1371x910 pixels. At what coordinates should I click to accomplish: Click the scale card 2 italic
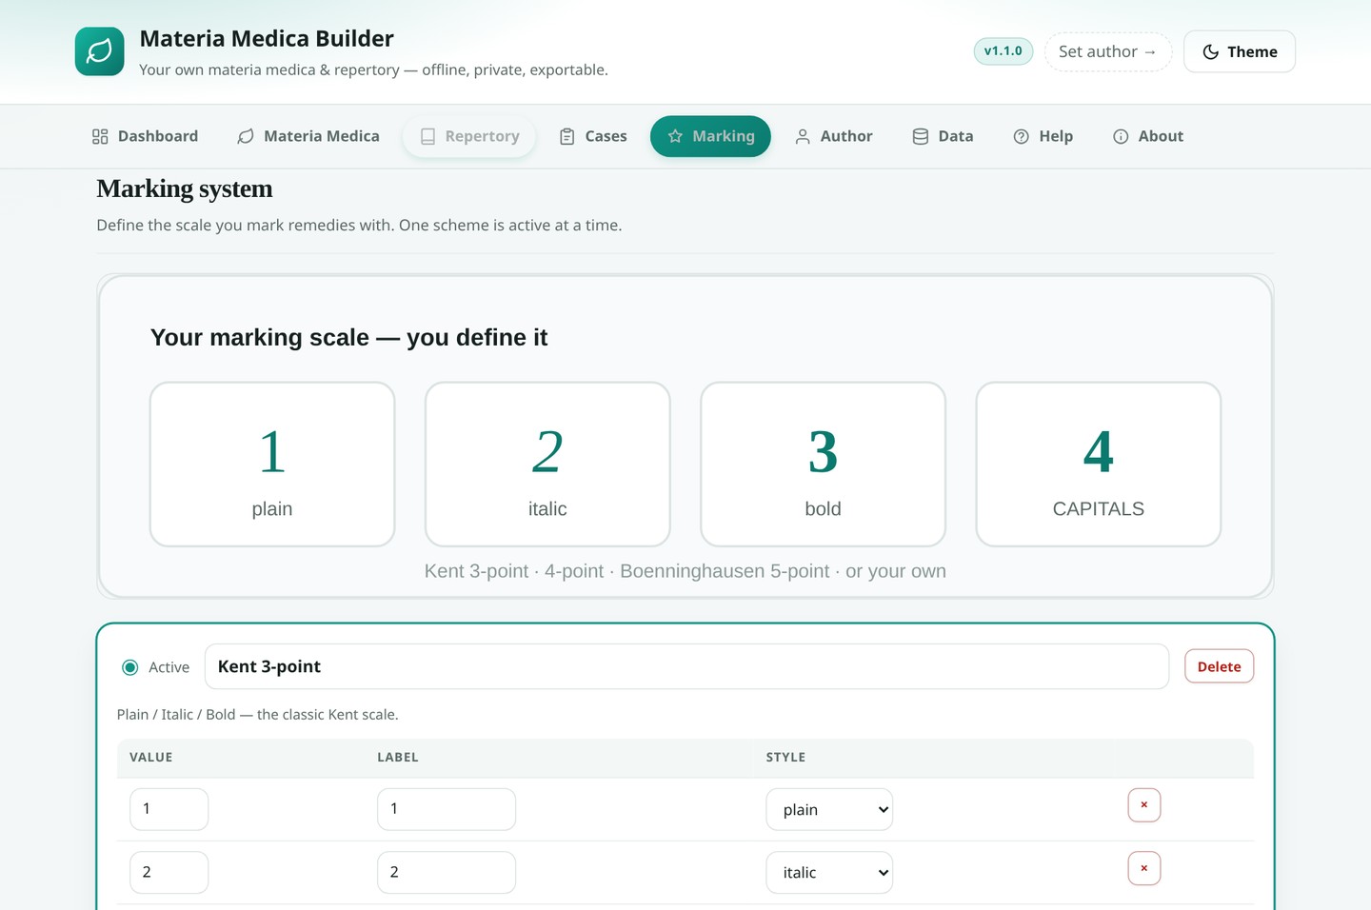(547, 465)
